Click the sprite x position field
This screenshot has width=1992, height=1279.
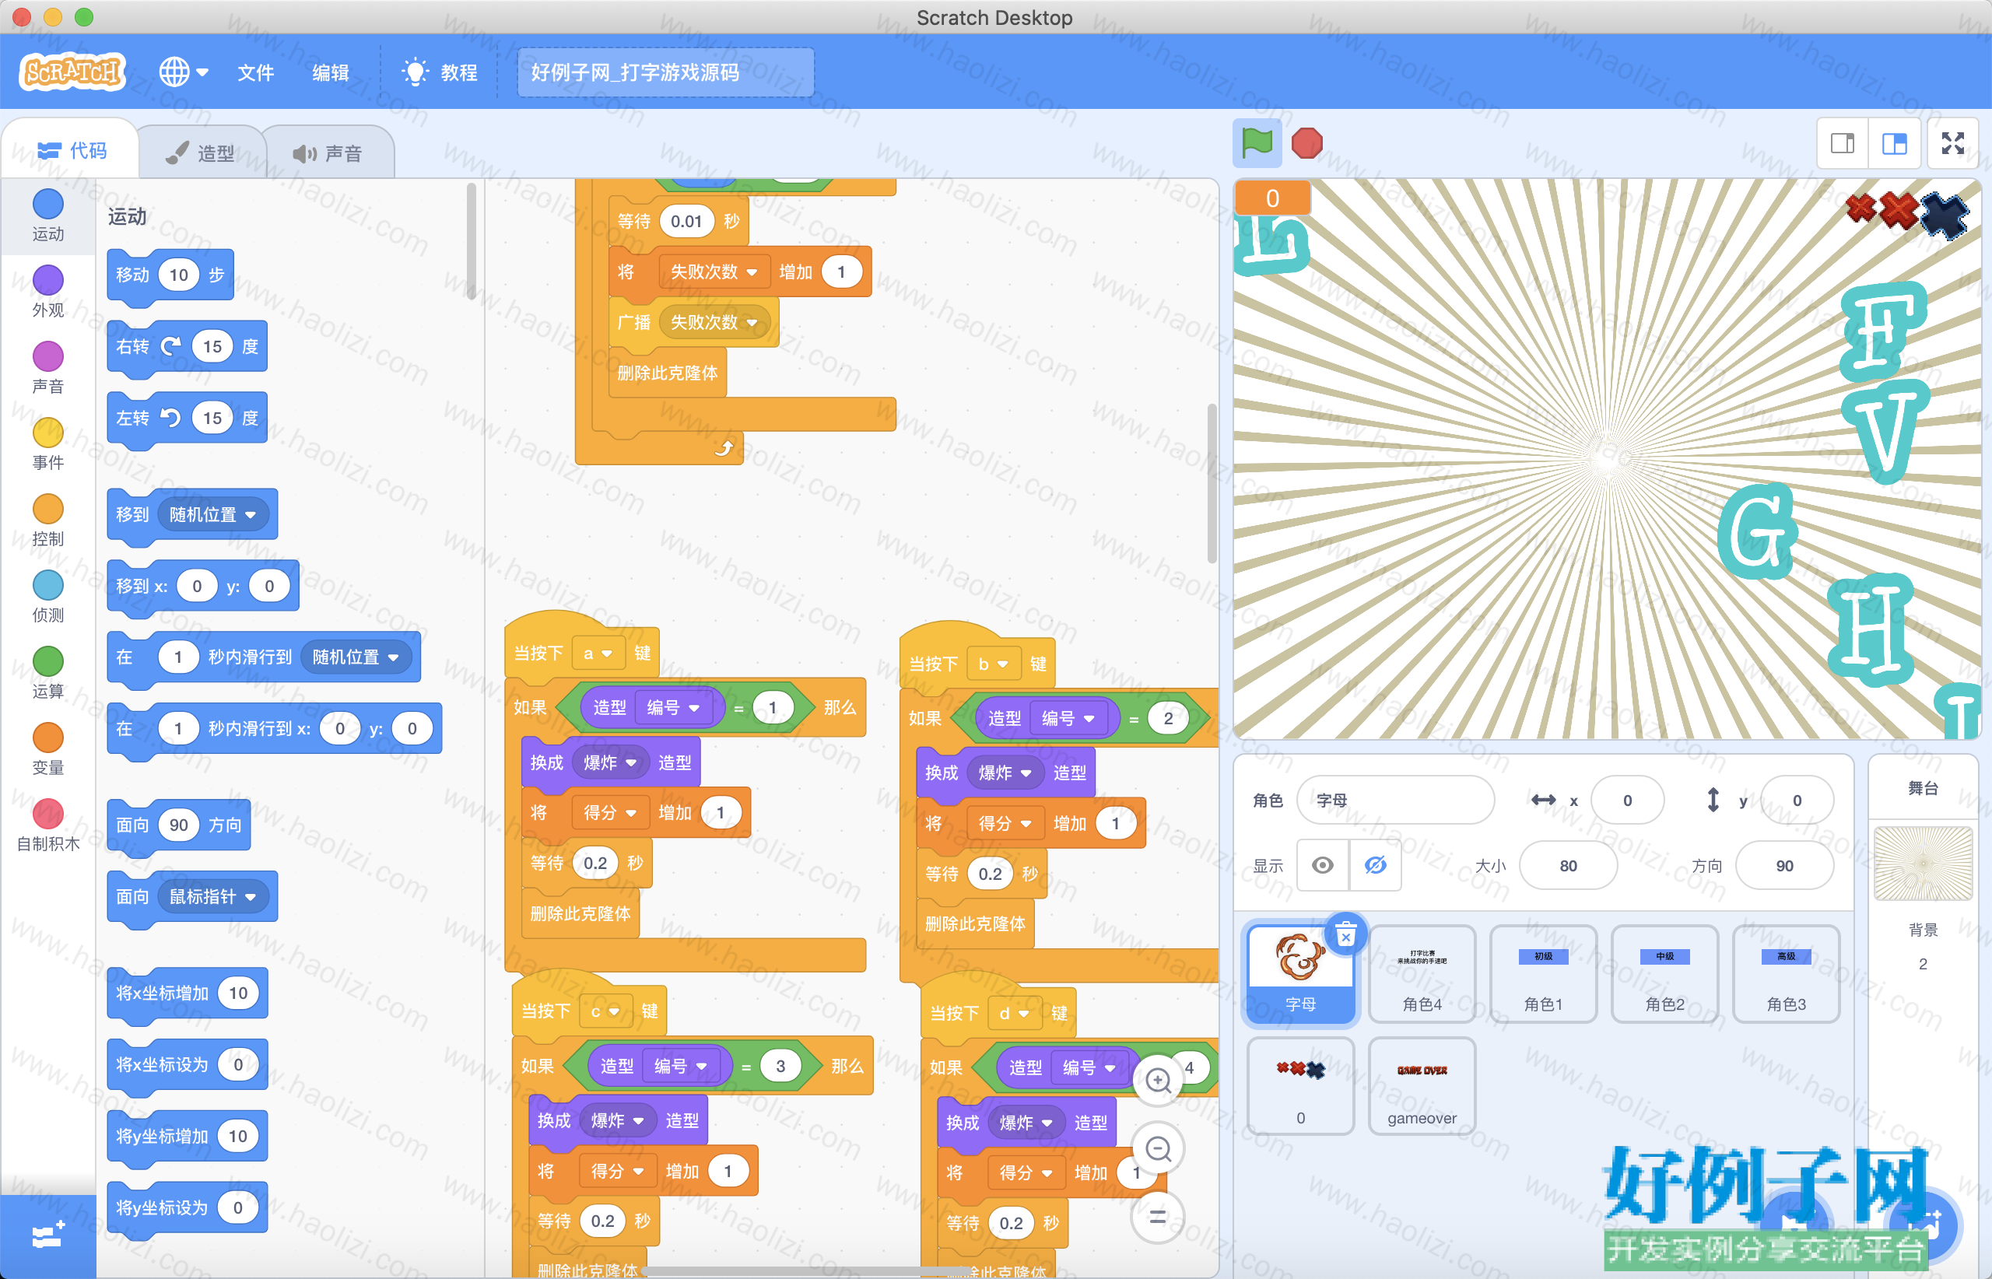1627,800
